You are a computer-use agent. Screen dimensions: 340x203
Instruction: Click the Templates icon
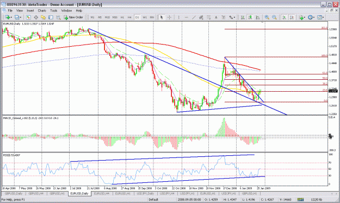coord(320,17)
